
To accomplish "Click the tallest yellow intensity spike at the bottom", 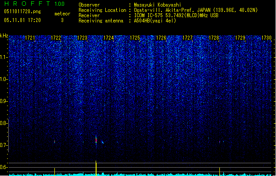I will [96, 168].
